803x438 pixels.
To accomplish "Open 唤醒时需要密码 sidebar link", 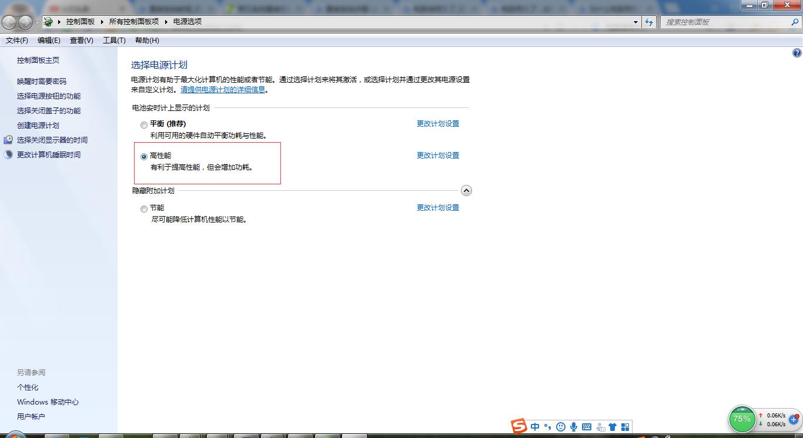I will (x=42, y=82).
